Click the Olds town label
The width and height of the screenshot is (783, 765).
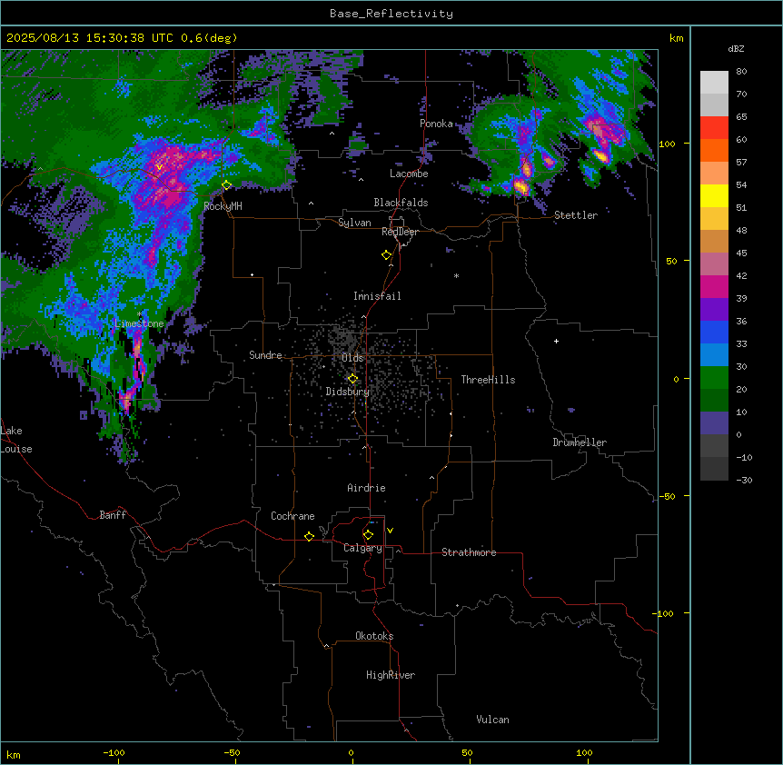352,358
